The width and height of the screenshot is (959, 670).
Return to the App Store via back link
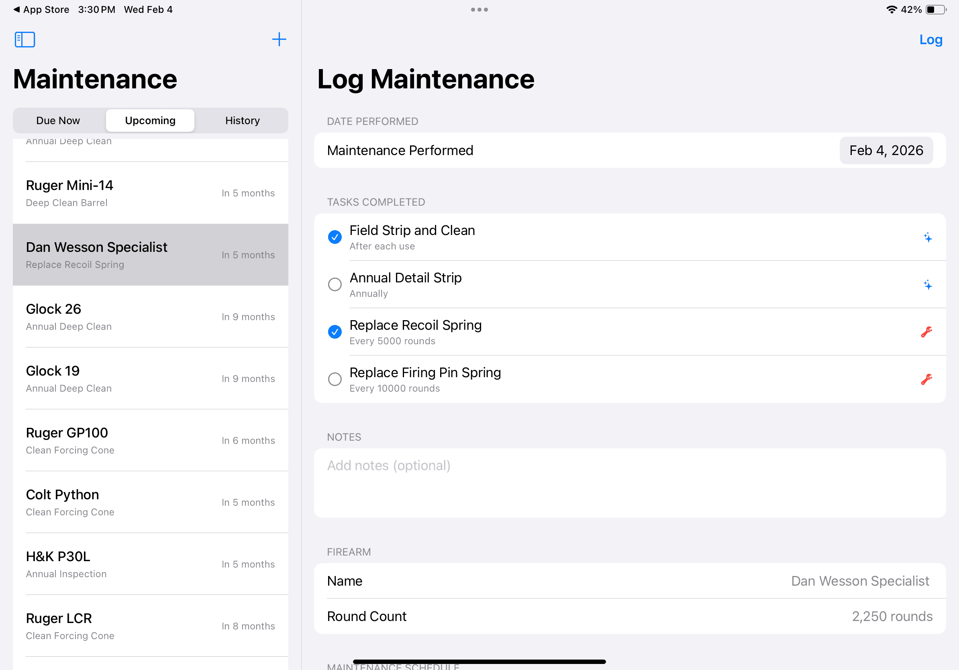point(41,9)
